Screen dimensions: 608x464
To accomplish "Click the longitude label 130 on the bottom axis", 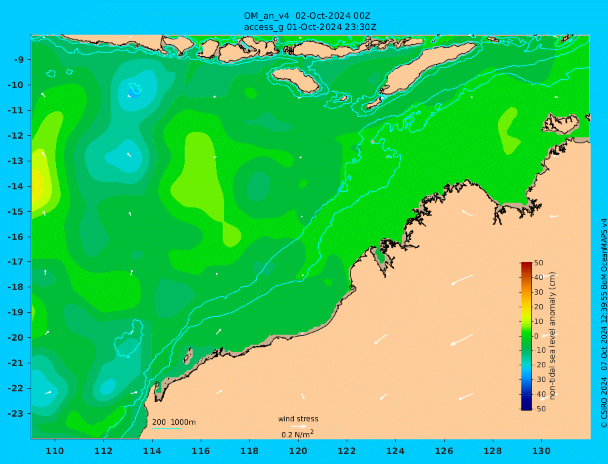I will point(541,451).
